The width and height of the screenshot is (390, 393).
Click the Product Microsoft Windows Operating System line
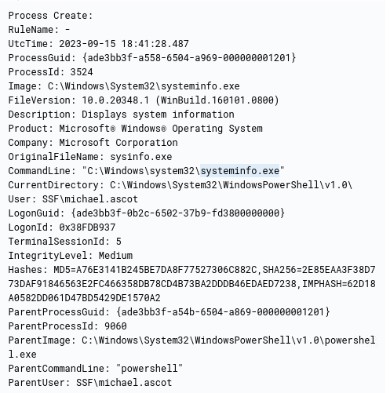click(135, 129)
